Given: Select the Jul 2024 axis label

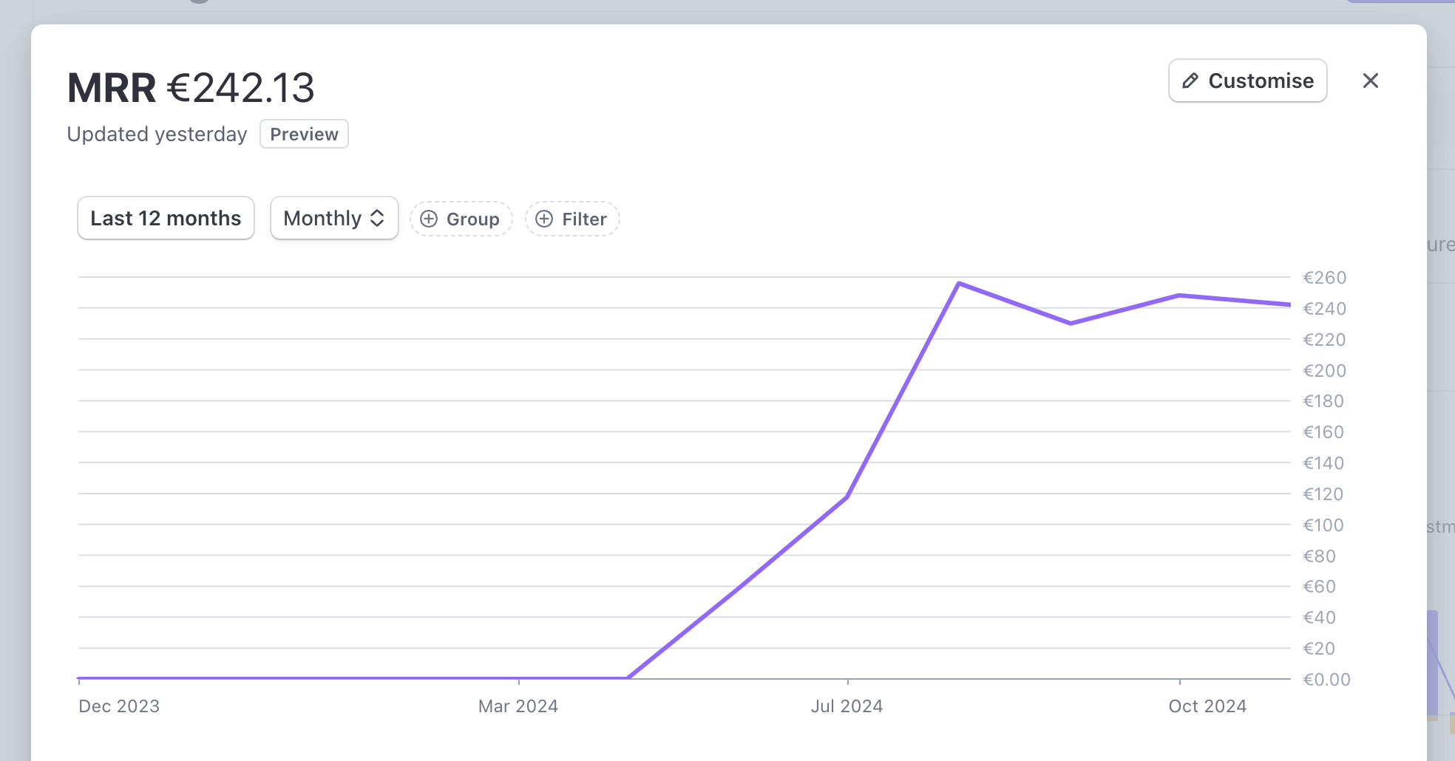Looking at the screenshot, I should (847, 706).
